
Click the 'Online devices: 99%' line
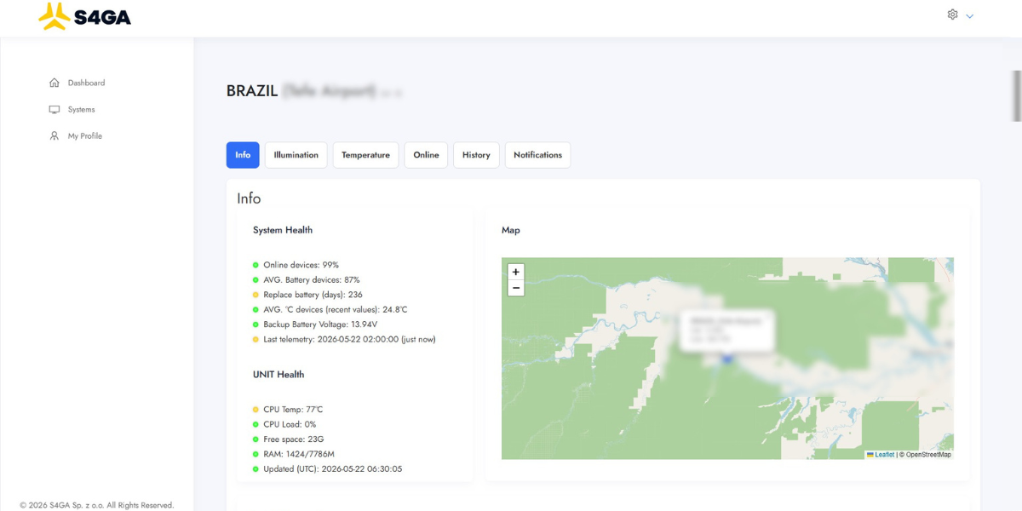point(301,265)
